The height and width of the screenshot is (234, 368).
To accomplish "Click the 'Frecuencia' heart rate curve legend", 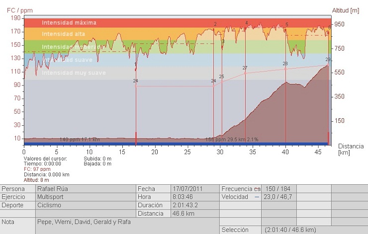I will pyautogui.click(x=241, y=189).
